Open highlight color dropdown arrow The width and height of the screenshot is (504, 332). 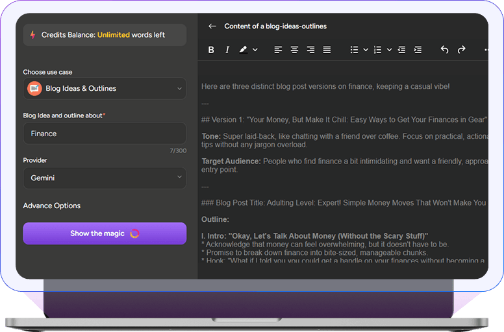255,50
